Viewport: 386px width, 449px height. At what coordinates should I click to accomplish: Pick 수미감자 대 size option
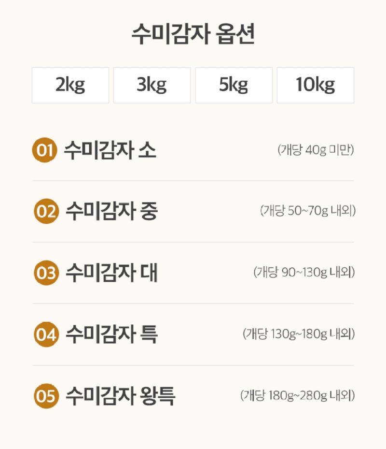coord(111,273)
